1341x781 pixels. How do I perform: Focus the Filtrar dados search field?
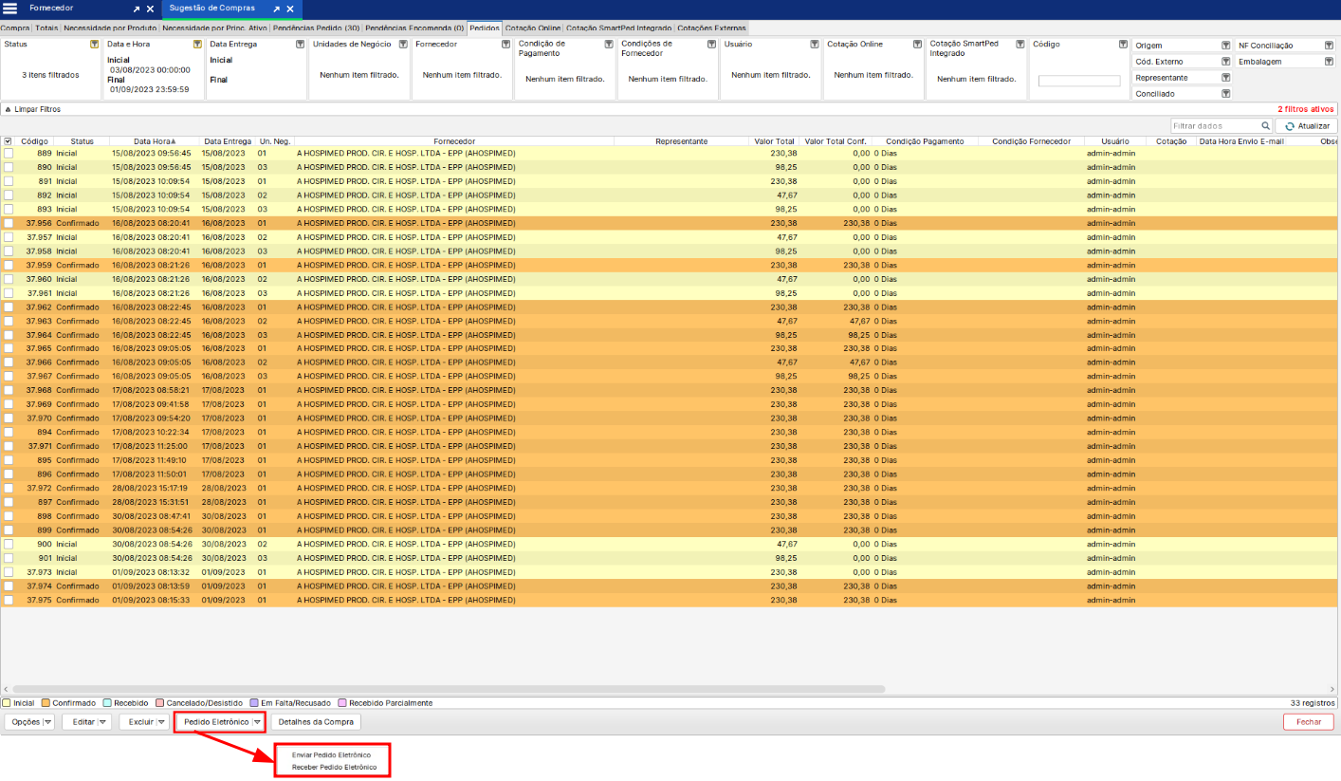[x=1215, y=125]
